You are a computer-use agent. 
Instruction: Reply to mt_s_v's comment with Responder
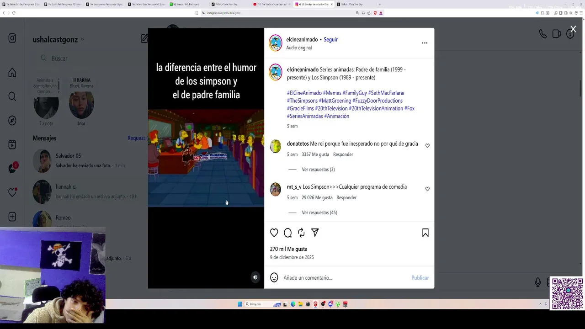click(x=346, y=197)
